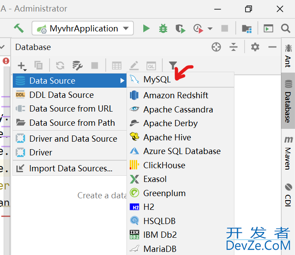The image size is (295, 255).
Task: Select Azure SQL Database entry
Action: (180, 151)
